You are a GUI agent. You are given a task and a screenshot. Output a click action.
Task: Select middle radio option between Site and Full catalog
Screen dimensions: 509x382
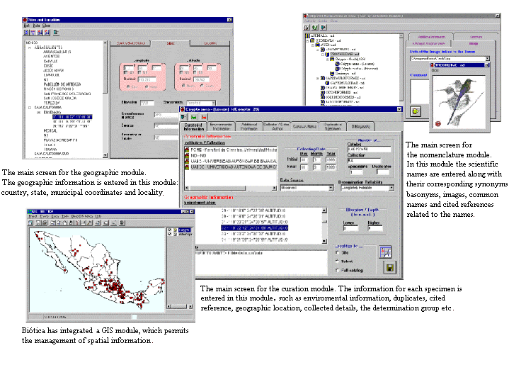337,261
